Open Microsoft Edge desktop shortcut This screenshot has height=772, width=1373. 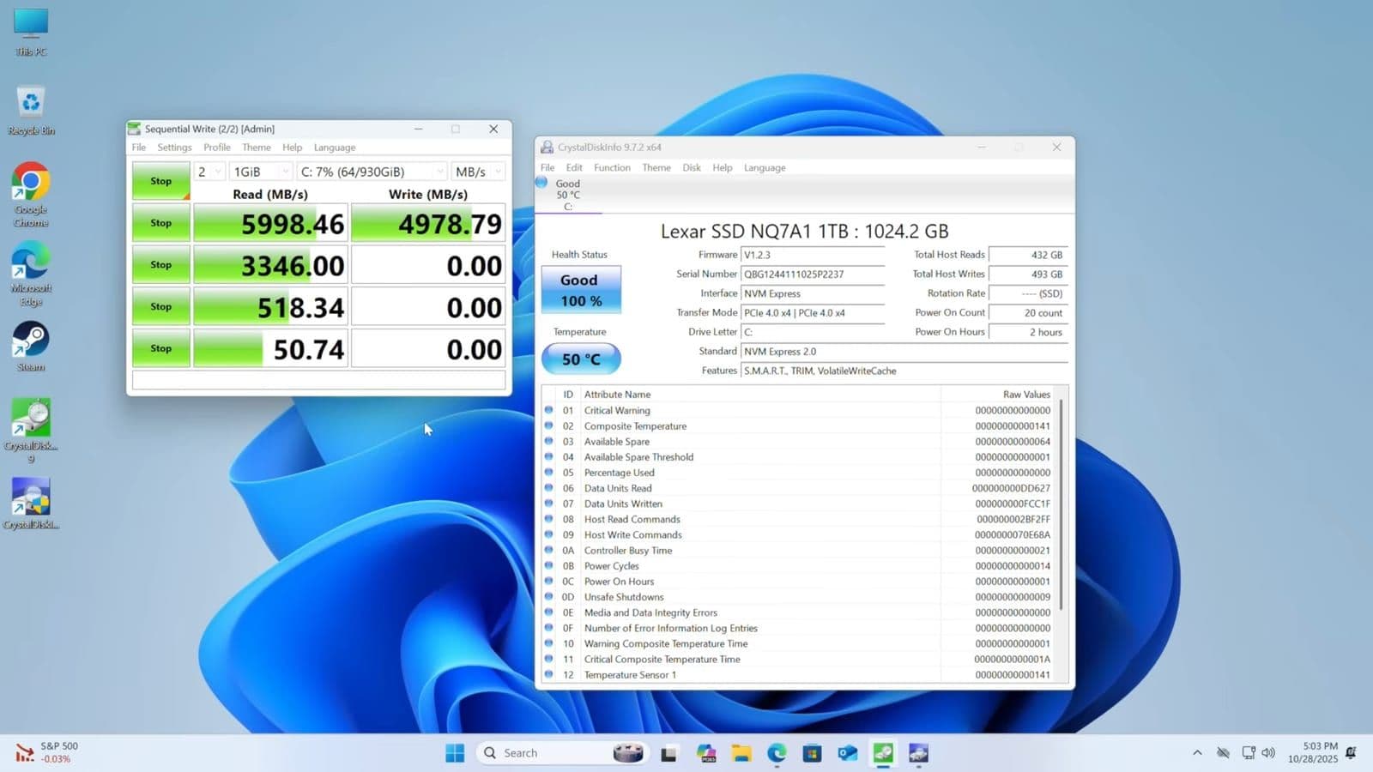pos(31,274)
